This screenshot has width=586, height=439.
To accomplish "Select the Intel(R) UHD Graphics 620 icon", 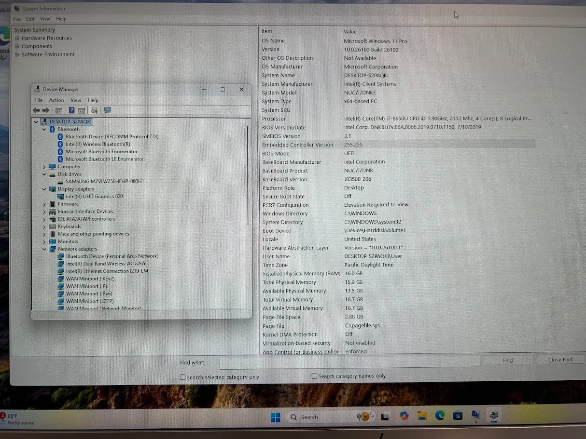I will pyautogui.click(x=60, y=197).
